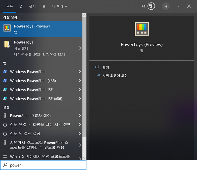The width and height of the screenshot is (197, 170).
Task: Open PowerShell 개발자 설정 setting
Action: coord(41,115)
